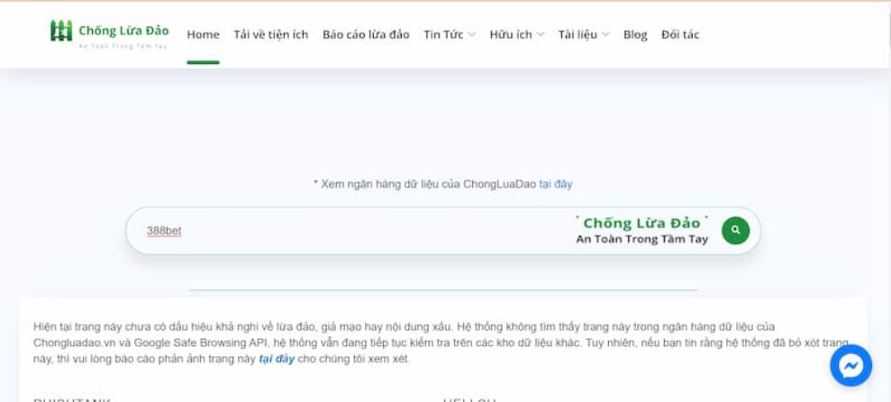Click the green search magnifier button
The height and width of the screenshot is (402, 891).
tap(735, 230)
